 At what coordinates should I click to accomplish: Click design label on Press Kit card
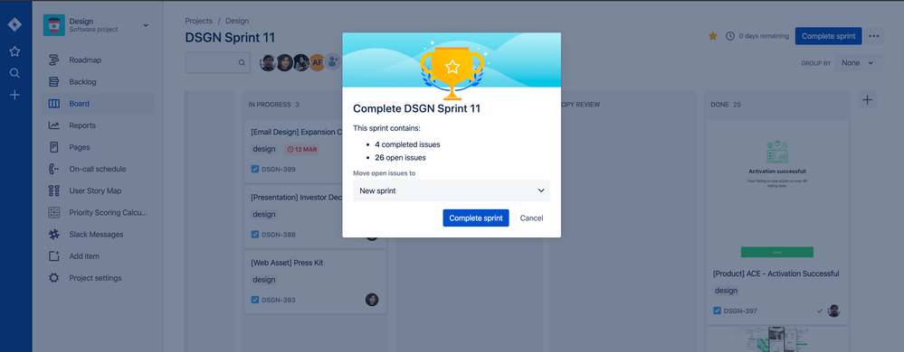pyautogui.click(x=264, y=280)
